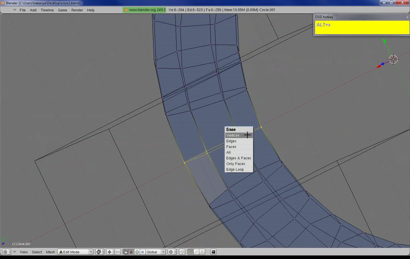Click the Blender icon in title bar

click(x=3, y=3)
